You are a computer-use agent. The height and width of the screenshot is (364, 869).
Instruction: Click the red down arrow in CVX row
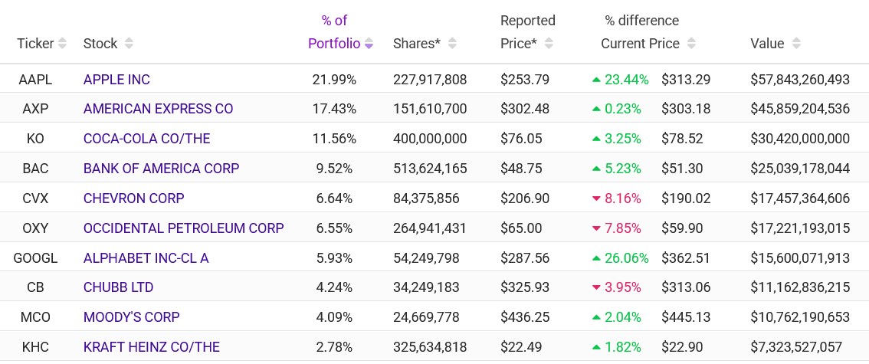(596, 198)
